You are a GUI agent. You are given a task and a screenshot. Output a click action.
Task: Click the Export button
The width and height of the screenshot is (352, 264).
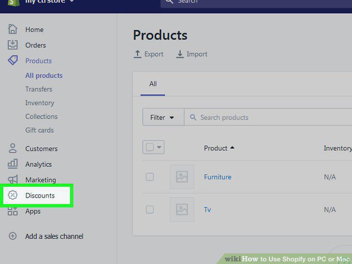coord(148,54)
